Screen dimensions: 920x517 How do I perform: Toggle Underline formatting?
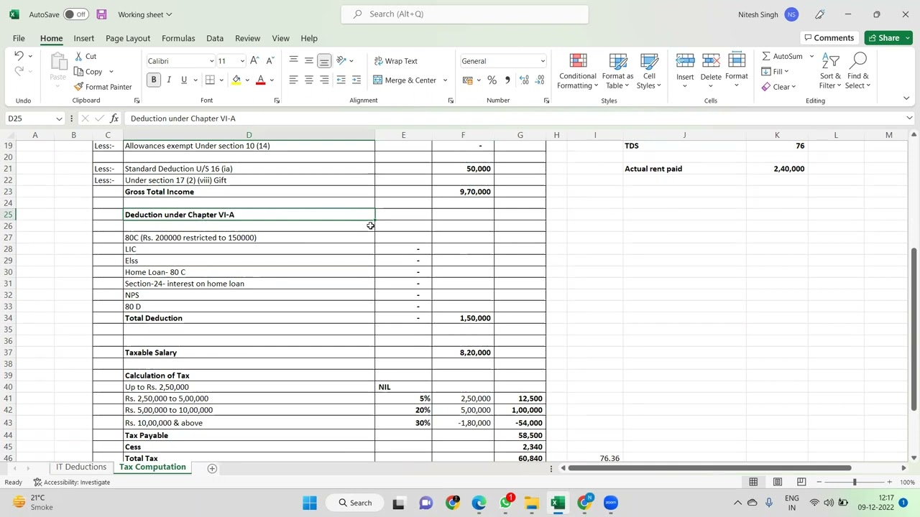coord(184,80)
